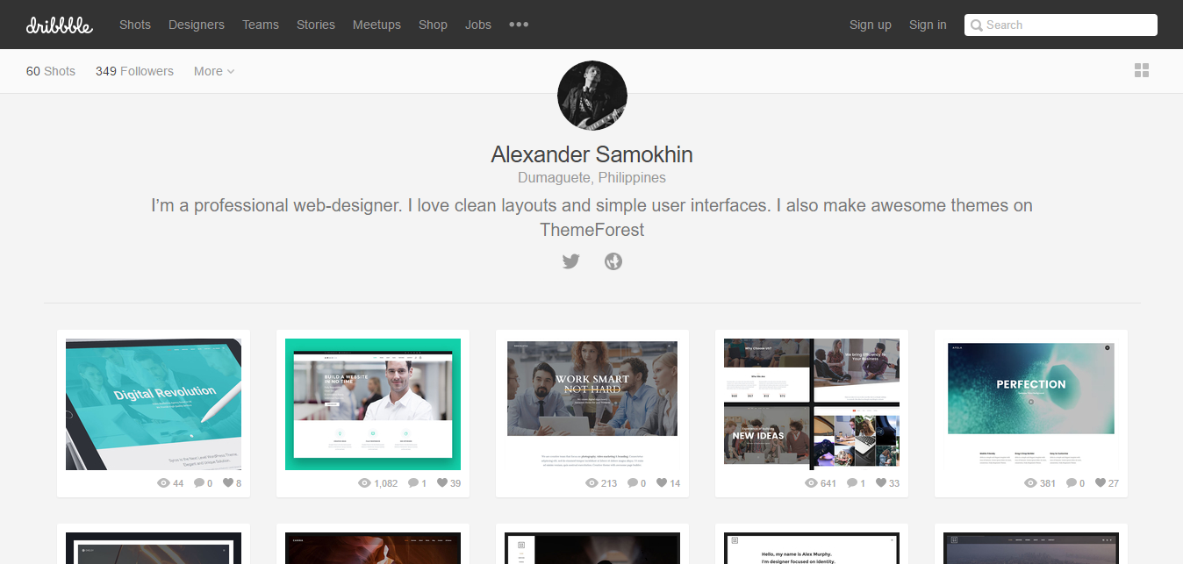Image resolution: width=1183 pixels, height=564 pixels.
Task: Click the three-dots more navigation icon
Action: pos(519,25)
